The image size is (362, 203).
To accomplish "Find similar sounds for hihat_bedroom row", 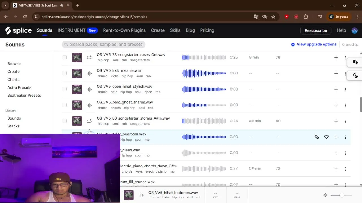I will [x=317, y=137].
